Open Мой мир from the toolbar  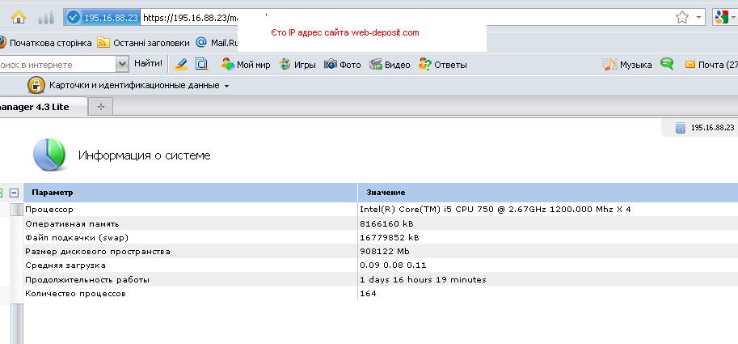click(246, 65)
